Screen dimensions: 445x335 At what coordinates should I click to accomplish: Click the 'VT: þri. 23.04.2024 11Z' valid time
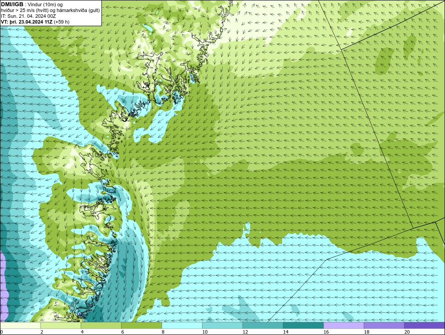27,21
